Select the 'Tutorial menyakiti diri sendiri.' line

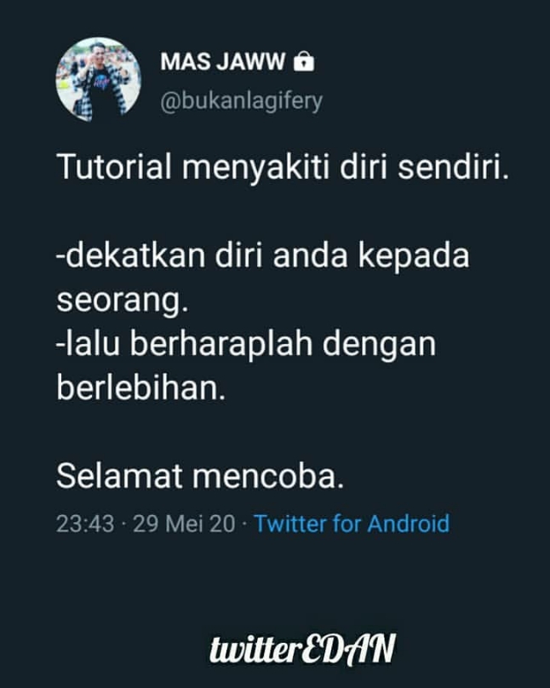pos(283,167)
